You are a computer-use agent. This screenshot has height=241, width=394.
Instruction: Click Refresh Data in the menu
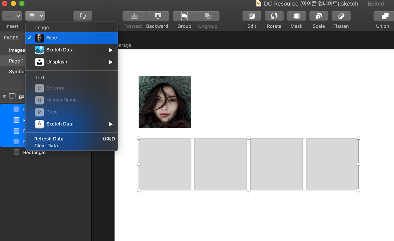[x=49, y=139]
